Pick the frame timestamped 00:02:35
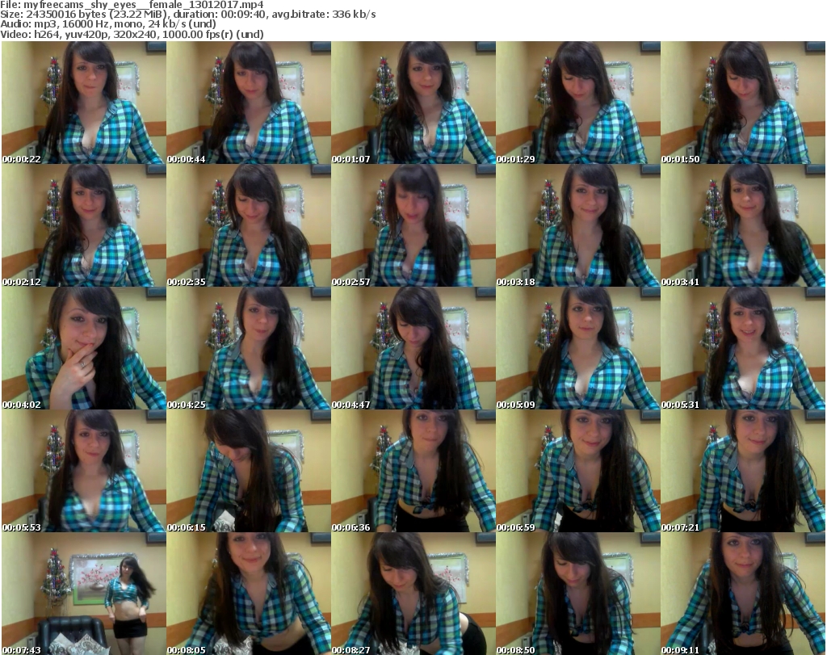 (249, 225)
